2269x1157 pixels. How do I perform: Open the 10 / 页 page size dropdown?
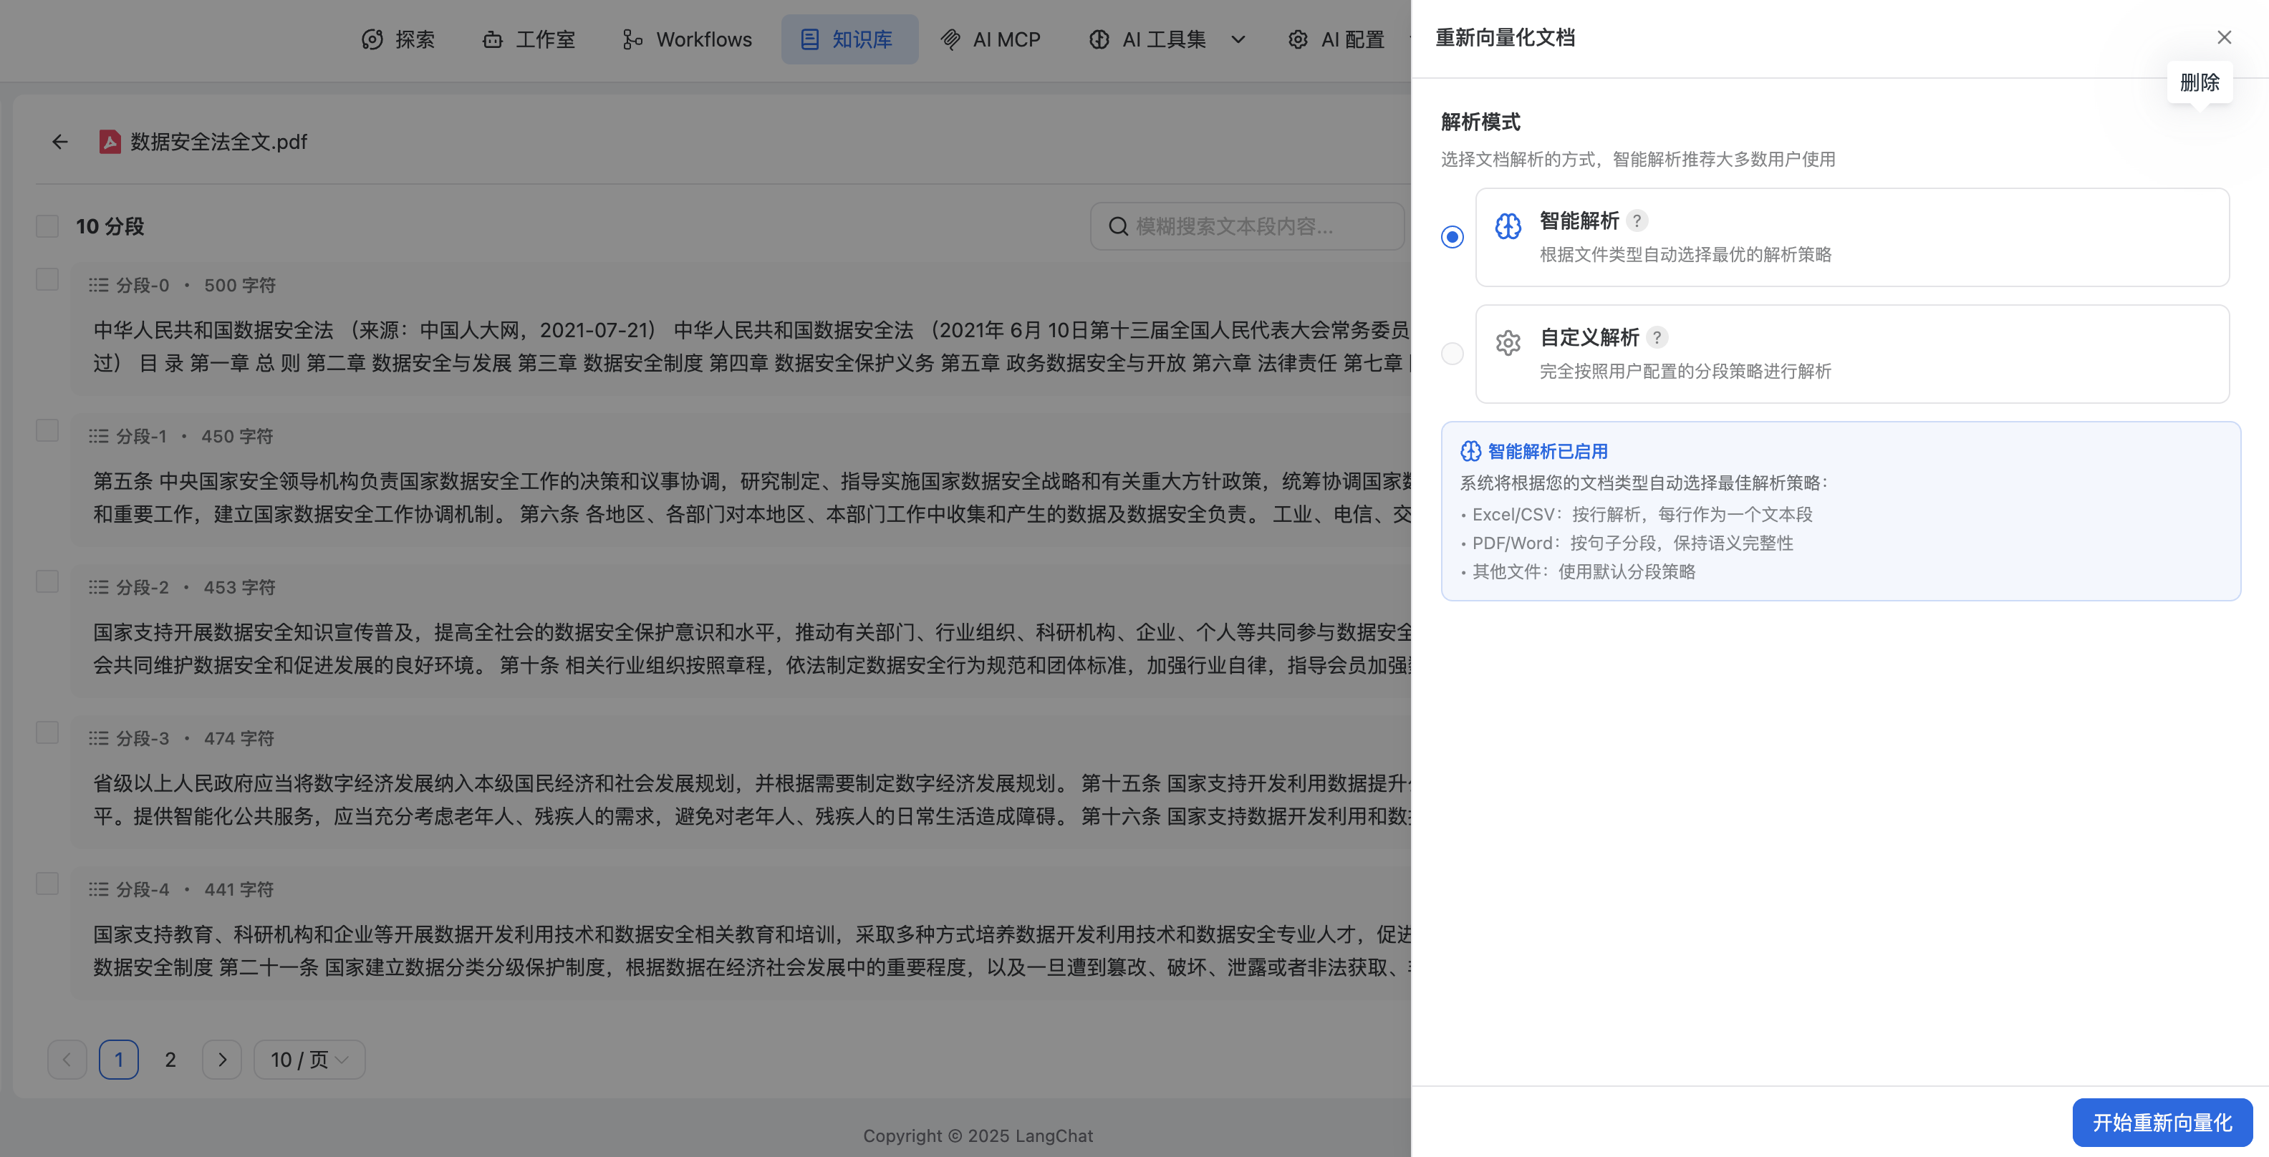[309, 1059]
